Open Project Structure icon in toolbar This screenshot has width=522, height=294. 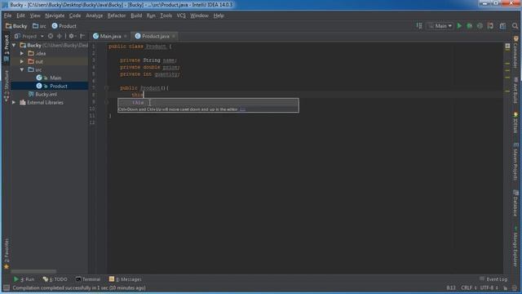pos(502,25)
